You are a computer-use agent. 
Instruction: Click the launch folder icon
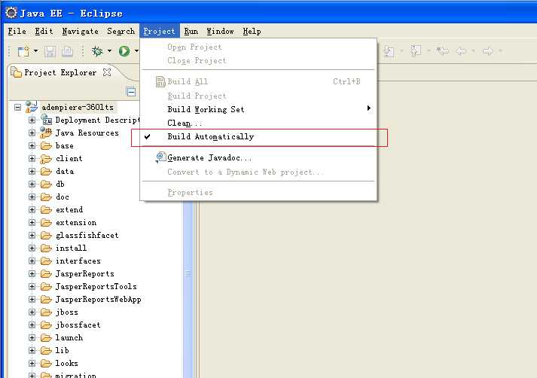[46, 338]
